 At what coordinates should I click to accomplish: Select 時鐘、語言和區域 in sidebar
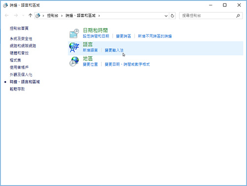point(25,82)
